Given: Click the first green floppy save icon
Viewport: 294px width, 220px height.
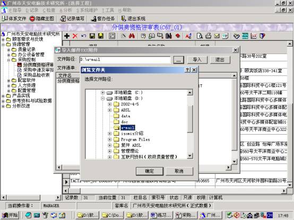Looking at the screenshot, I should [92, 36].
